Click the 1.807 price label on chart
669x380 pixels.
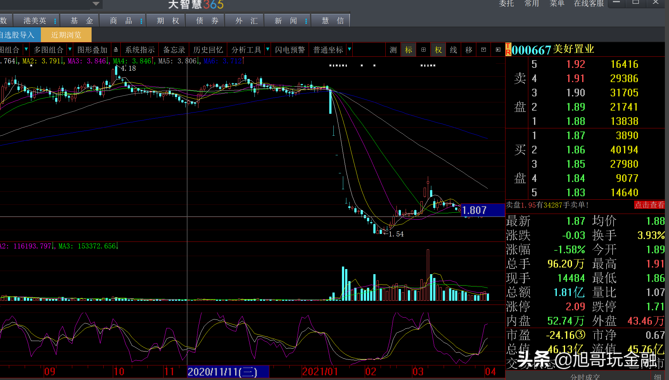click(x=483, y=210)
